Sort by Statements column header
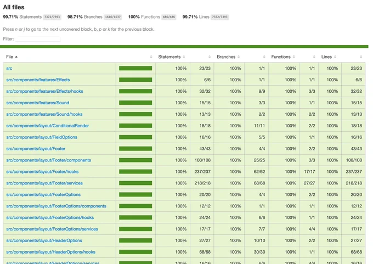 tap(172, 57)
